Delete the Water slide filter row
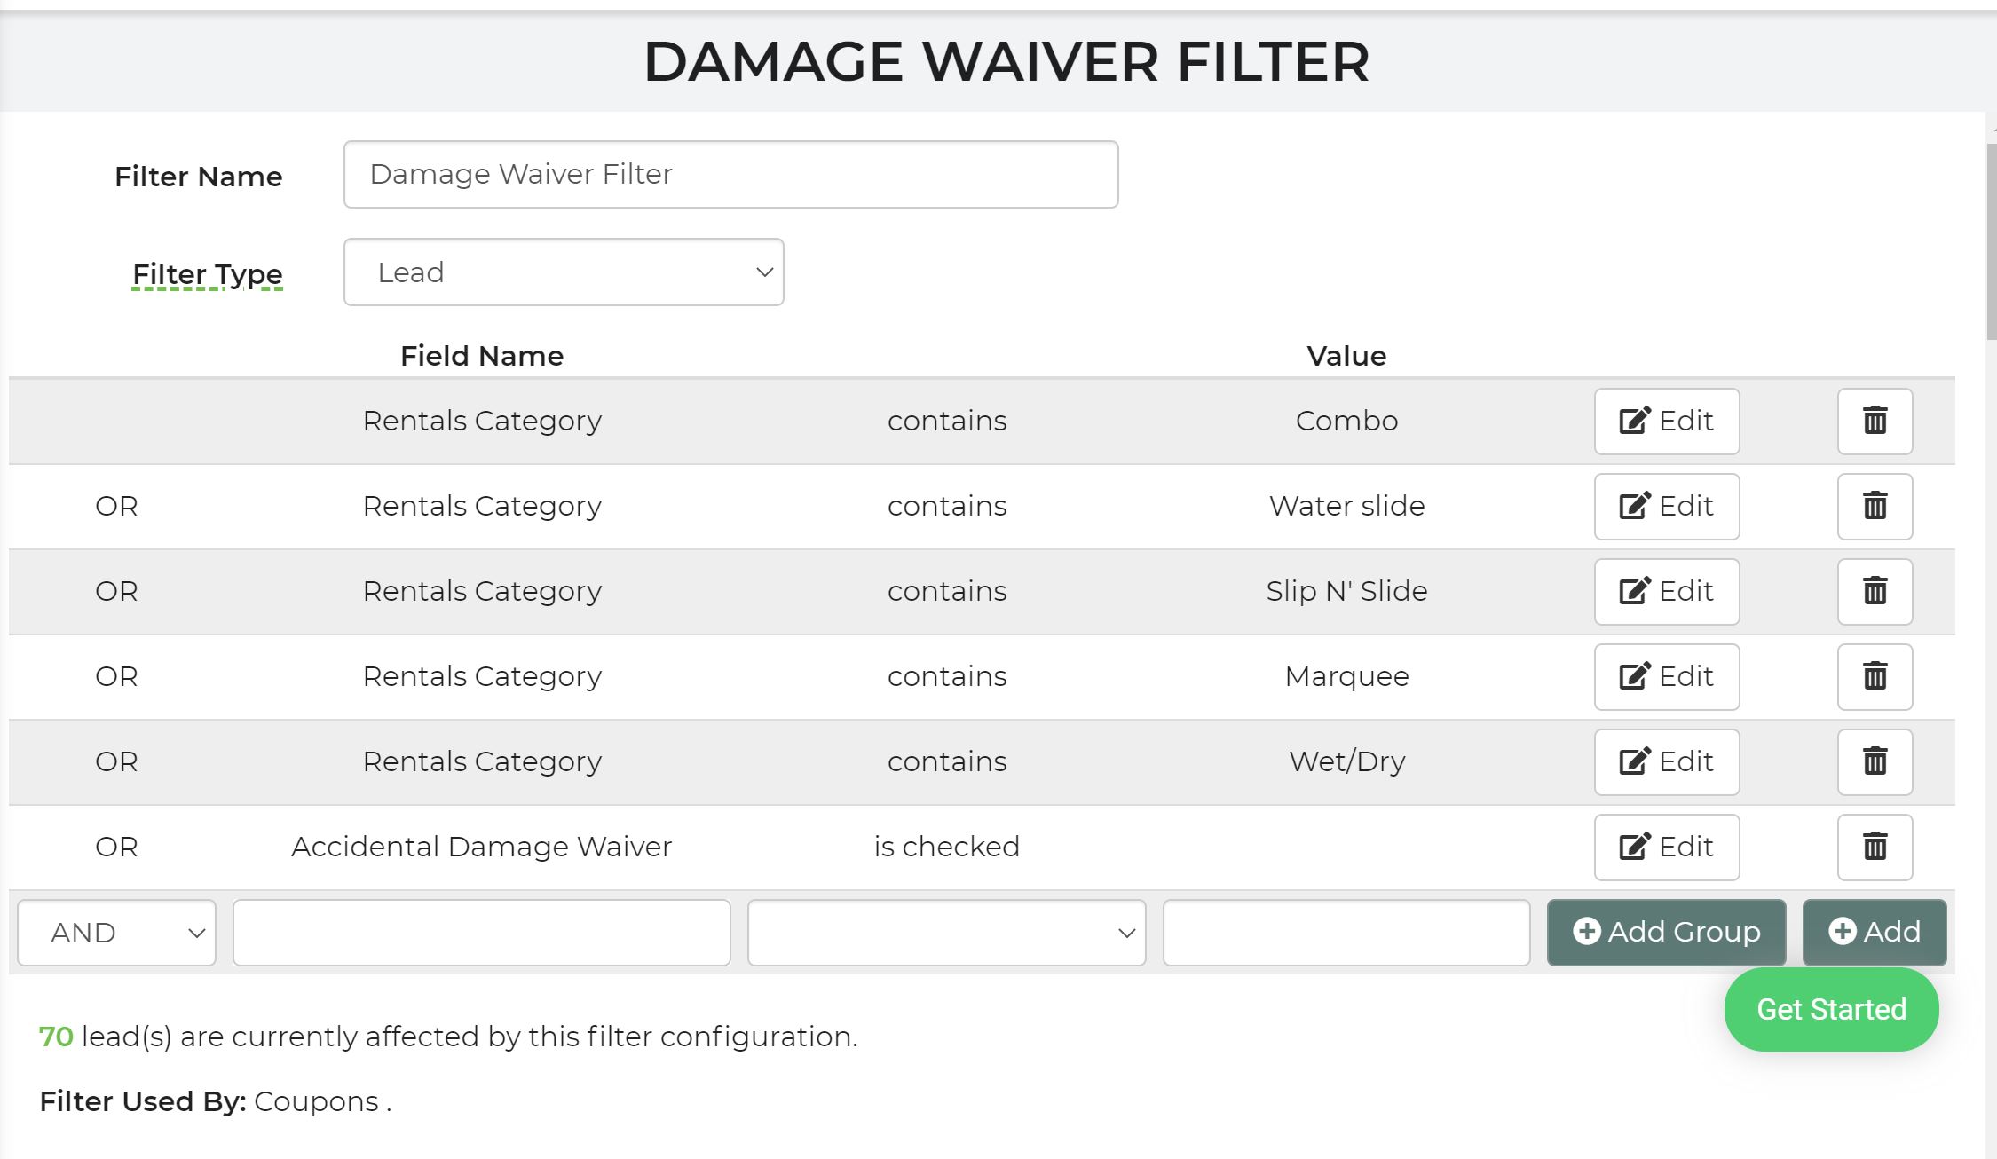 [x=1874, y=506]
